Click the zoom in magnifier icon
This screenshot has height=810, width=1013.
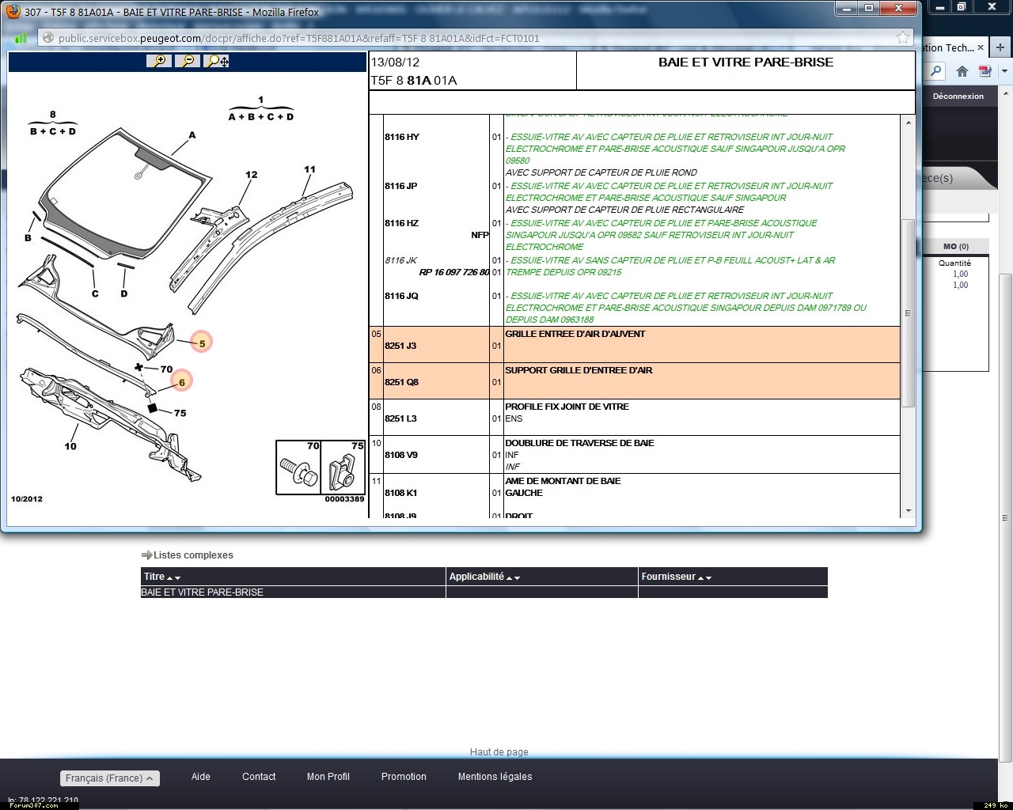point(159,61)
